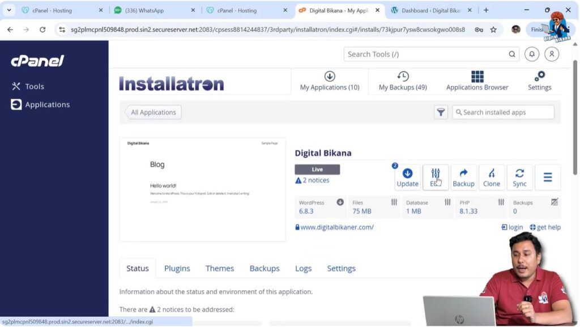
Task: Open a new browser tab
Action: coord(486,10)
